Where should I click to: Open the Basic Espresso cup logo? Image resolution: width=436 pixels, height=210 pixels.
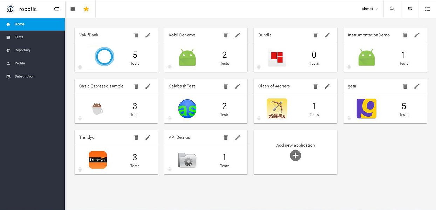click(97, 108)
